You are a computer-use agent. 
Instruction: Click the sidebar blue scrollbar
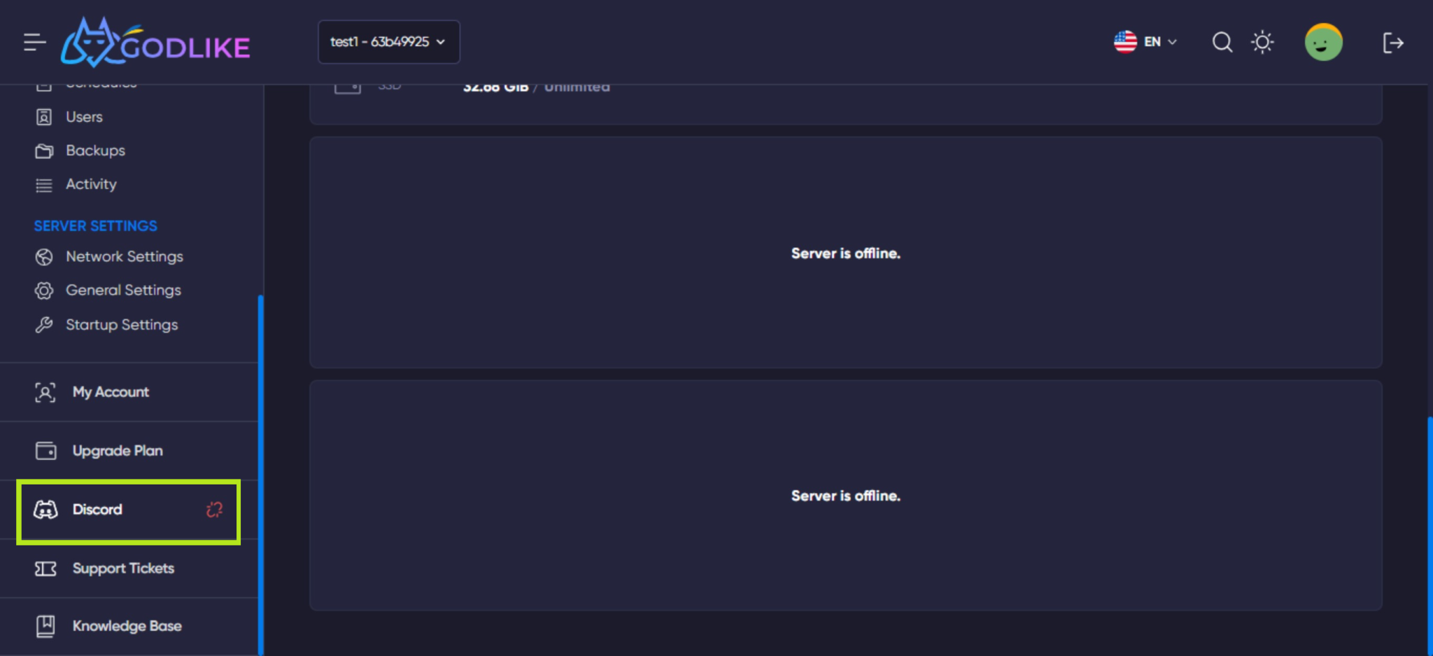pos(261,475)
